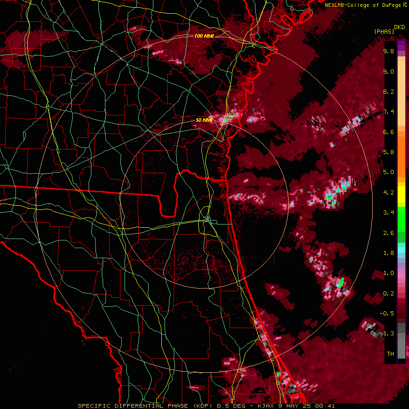Click the 5.0 legend value
The image size is (409, 409).
pos(389,172)
